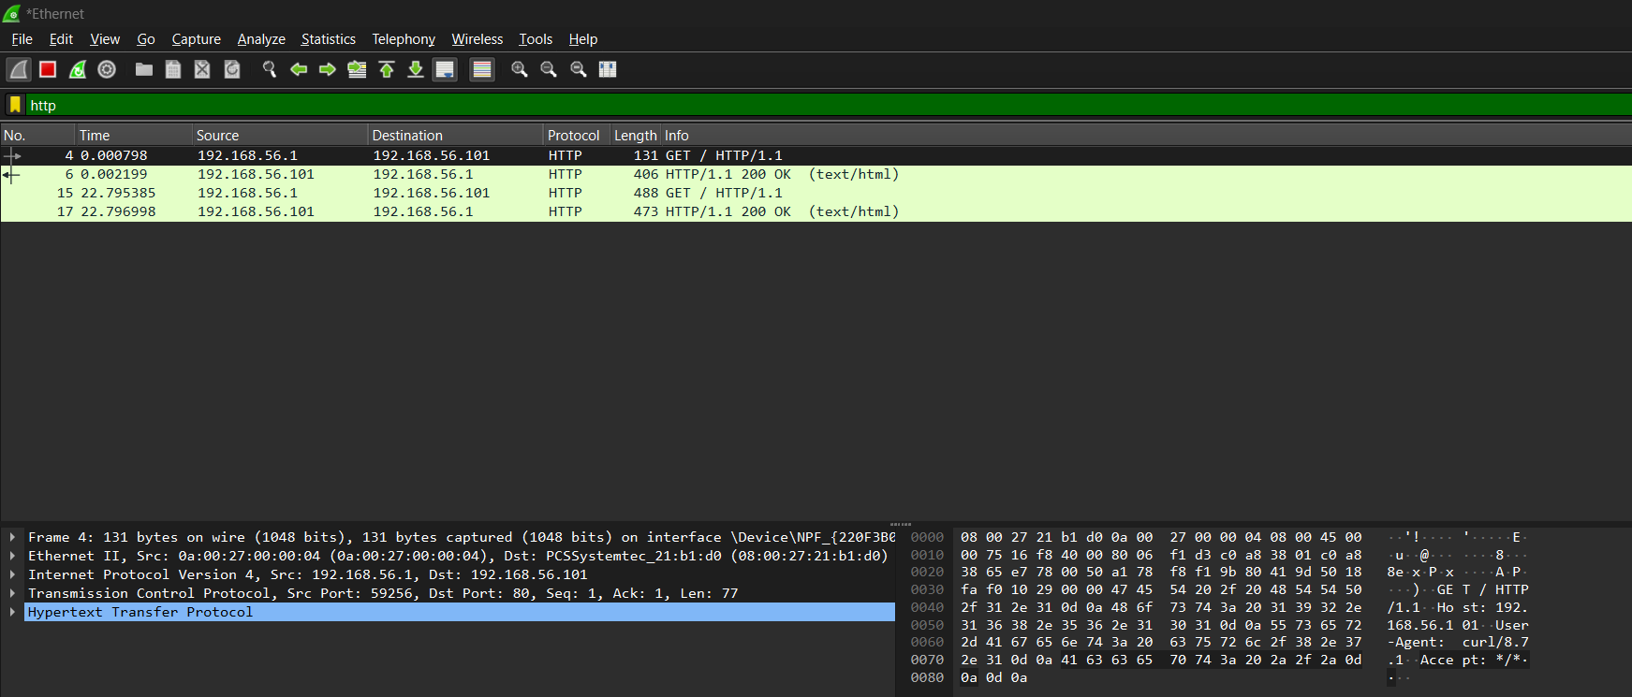Screen dimensions: 1632x697
Task: Zoom in the main window text
Action: (x=520, y=69)
